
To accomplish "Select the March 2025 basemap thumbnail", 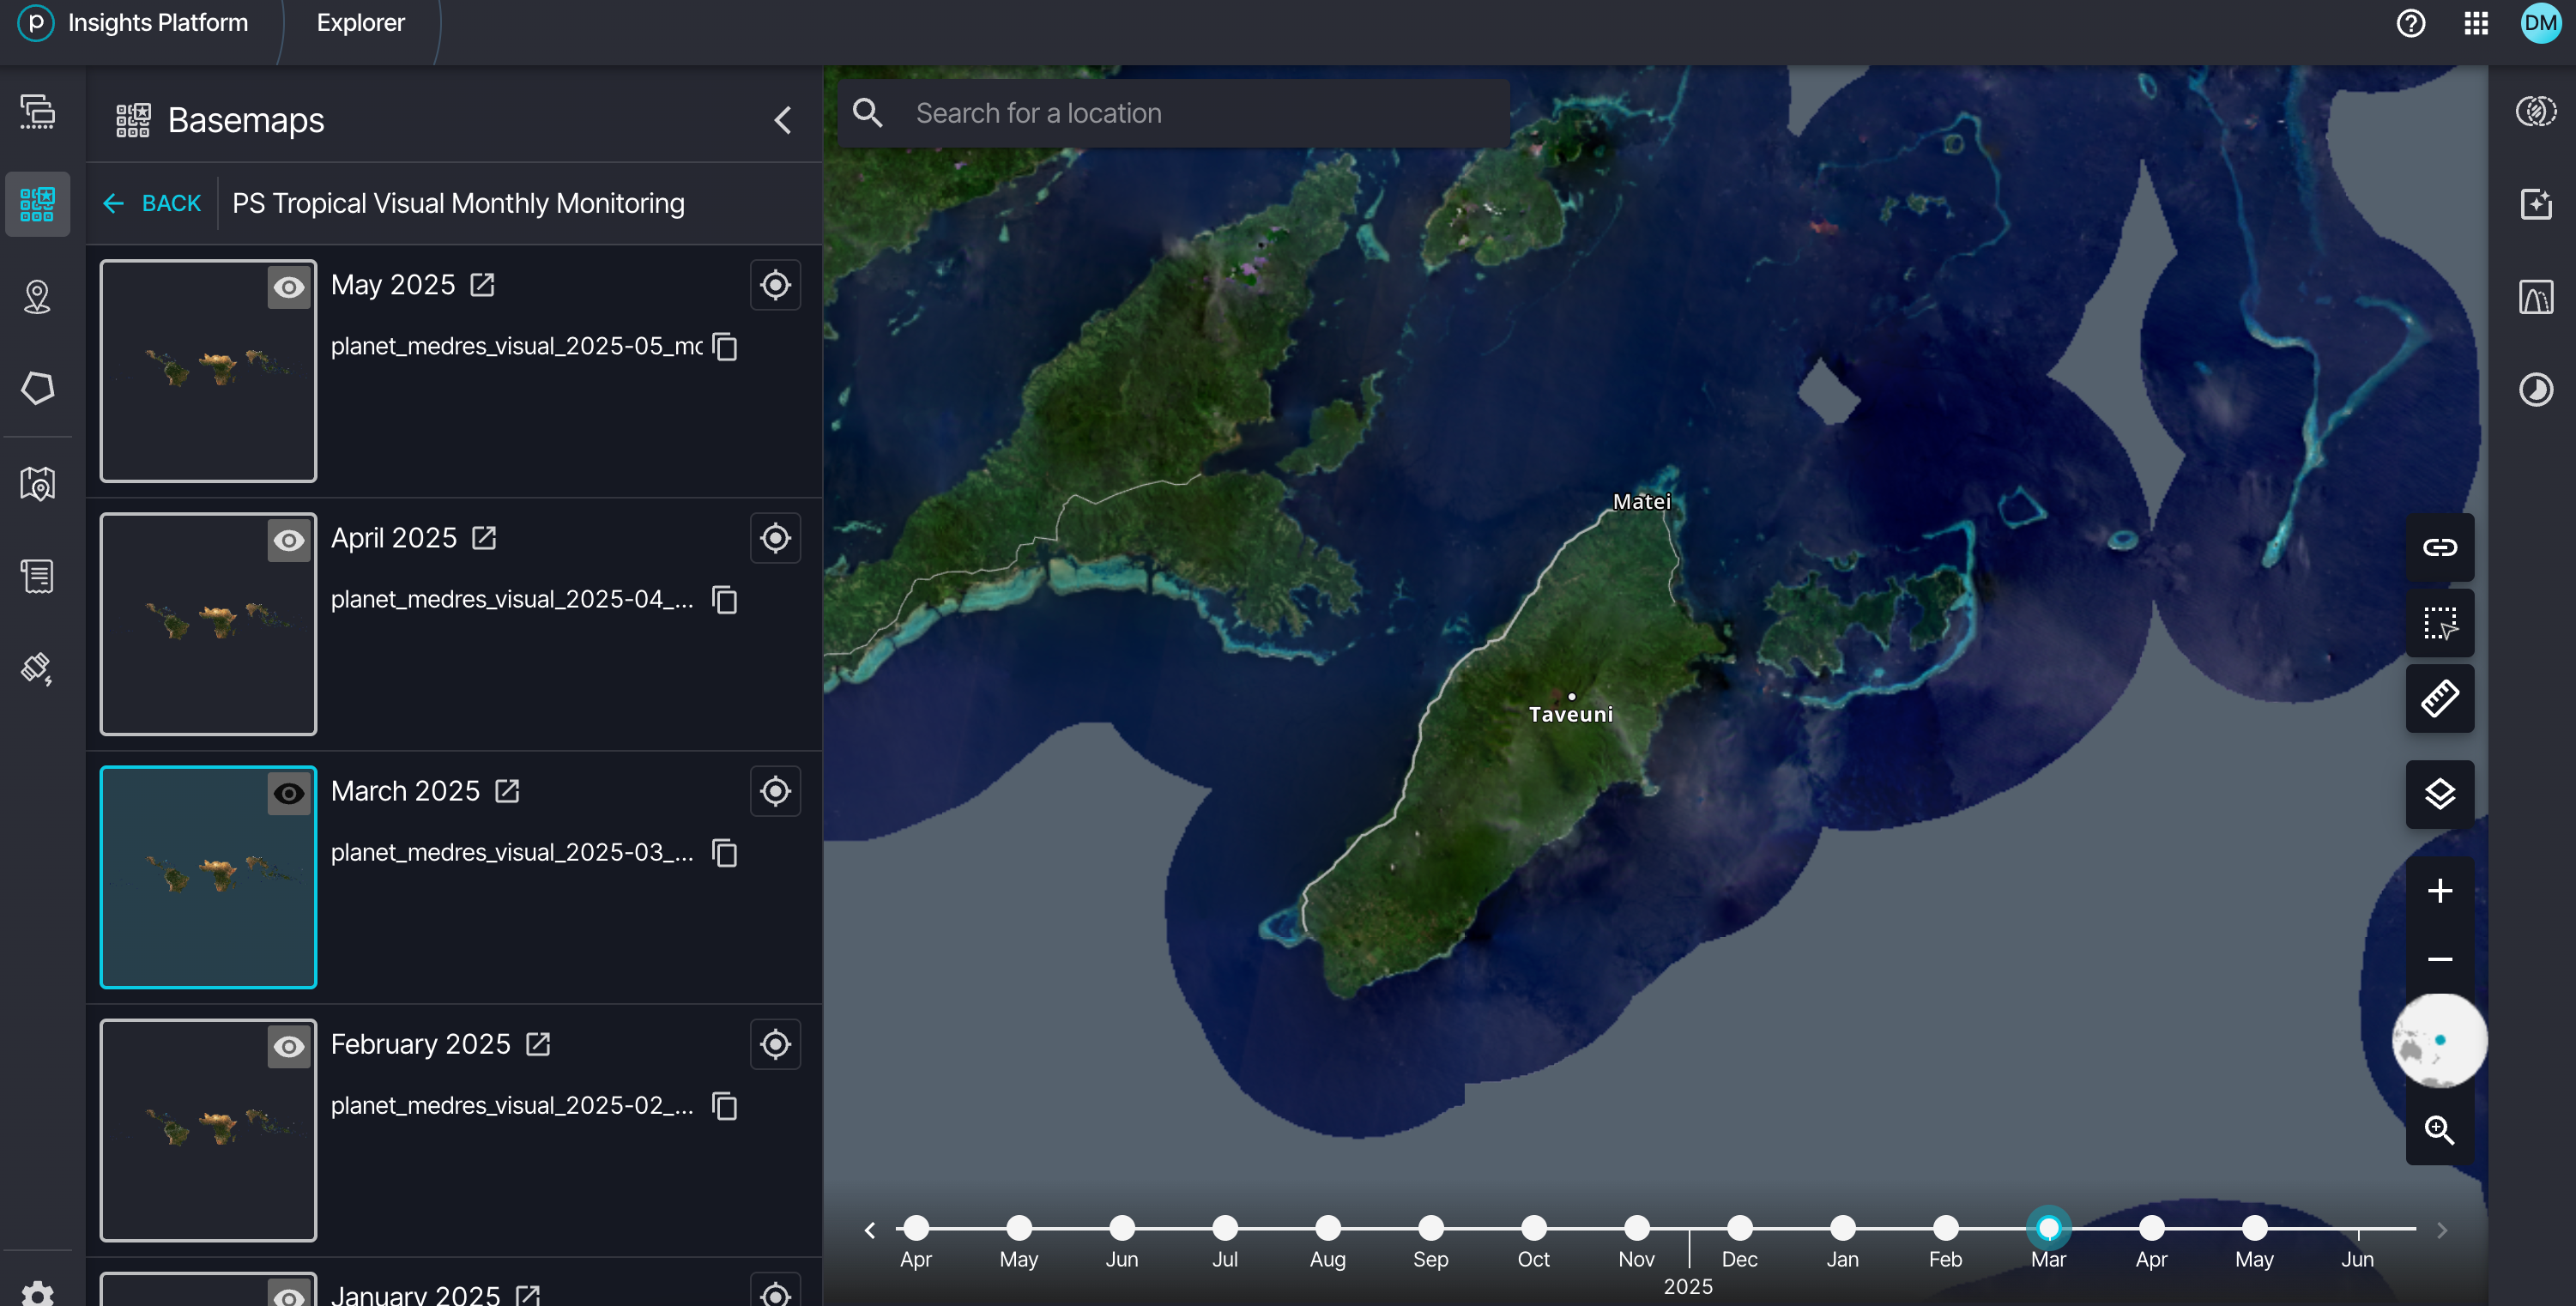I will pyautogui.click(x=208, y=877).
